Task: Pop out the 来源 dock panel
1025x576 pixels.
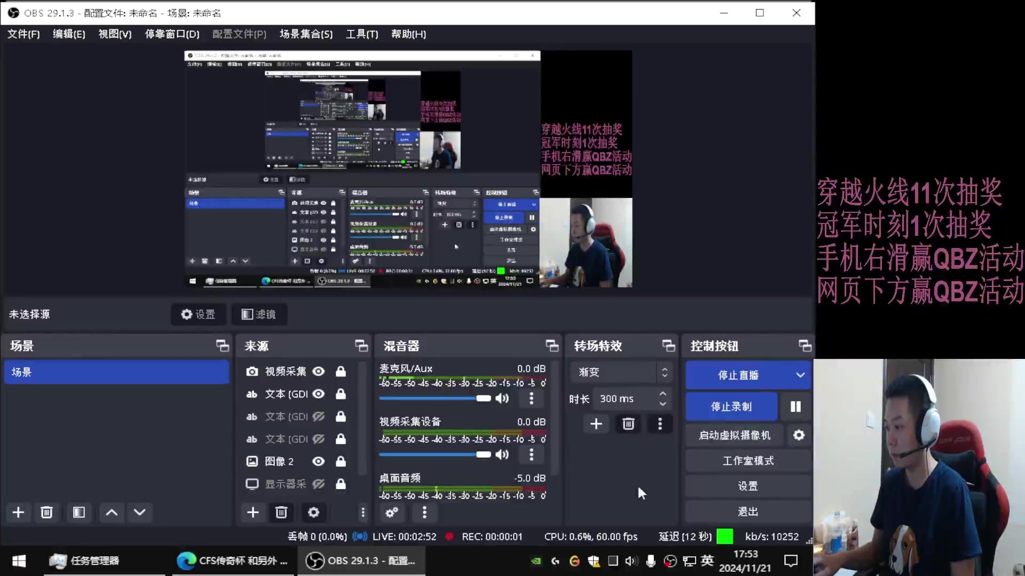Action: (x=361, y=346)
